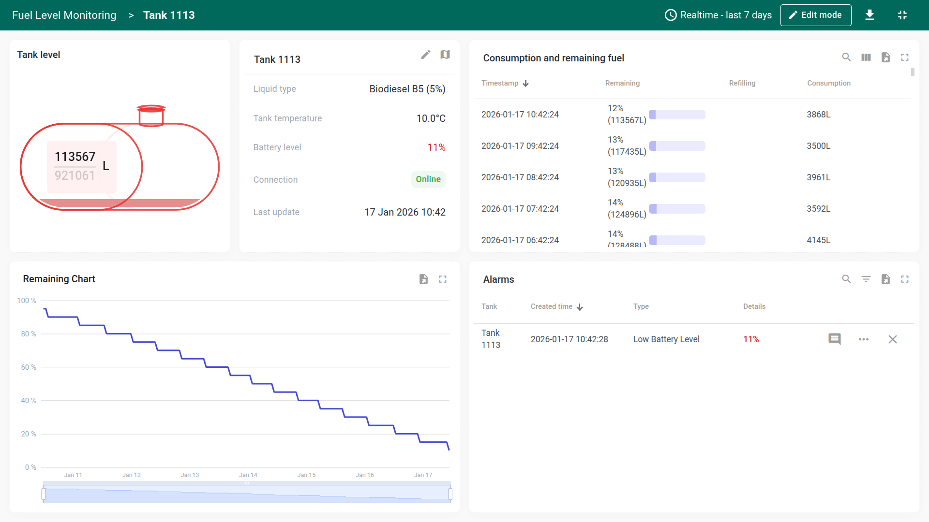Search in Consumption and remaining fuel table
The width and height of the screenshot is (929, 522).
[x=846, y=58]
